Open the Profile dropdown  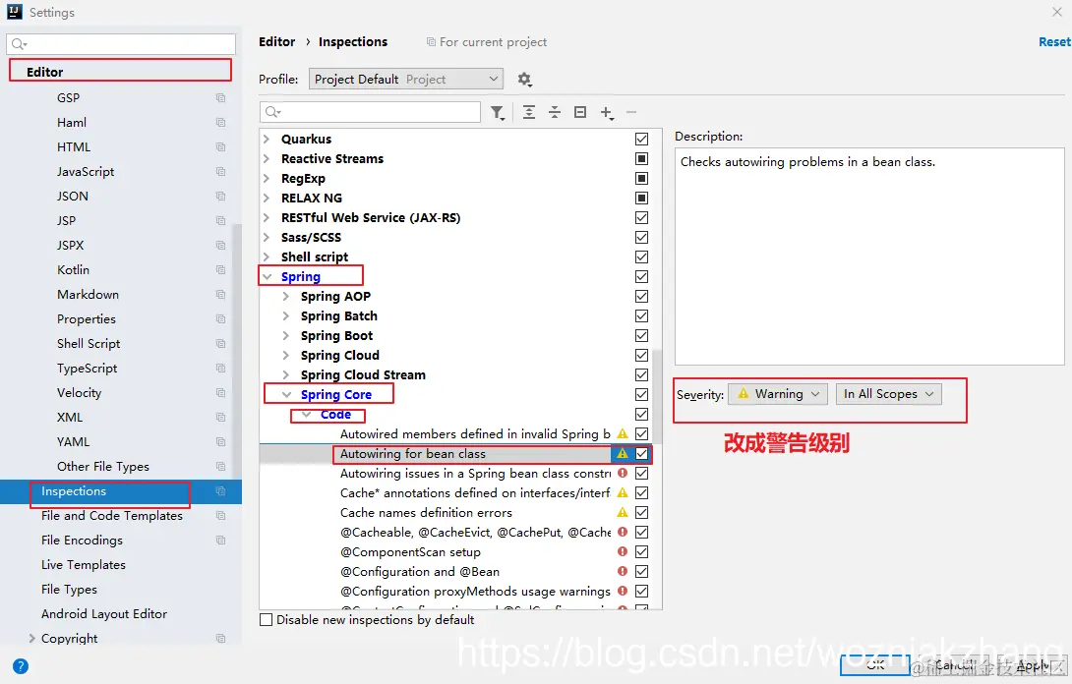(406, 80)
